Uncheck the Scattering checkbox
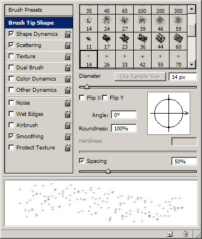 (x=11, y=45)
